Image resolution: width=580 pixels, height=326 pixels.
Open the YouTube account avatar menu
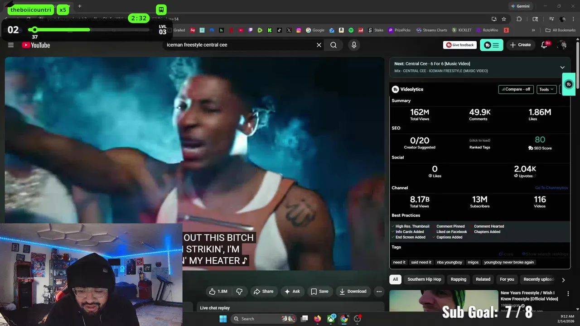click(562, 45)
